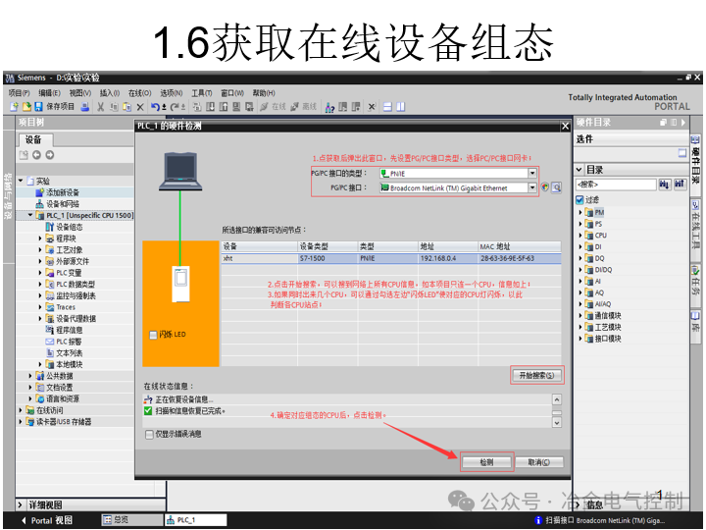Click the laptop PG/PC device image
The height and width of the screenshot is (530, 706).
tap(180, 172)
